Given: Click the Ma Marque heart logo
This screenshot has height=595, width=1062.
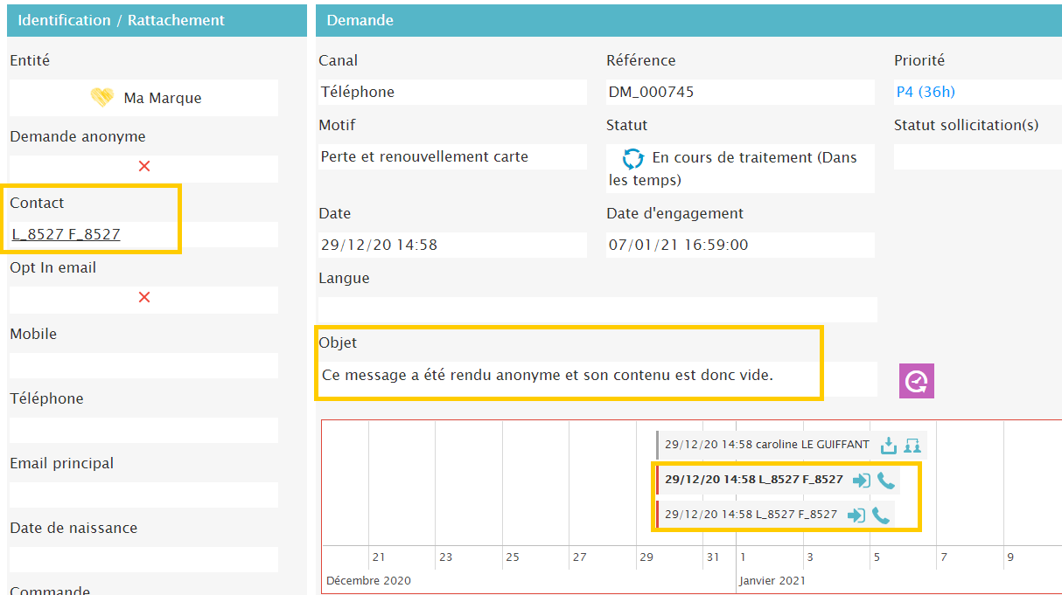Looking at the screenshot, I should click(102, 98).
